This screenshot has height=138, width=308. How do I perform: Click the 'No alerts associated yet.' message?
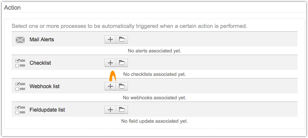click(x=155, y=51)
